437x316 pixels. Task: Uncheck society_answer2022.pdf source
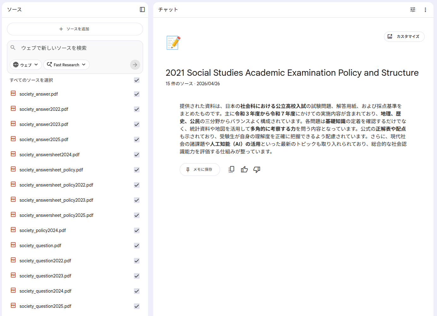[x=137, y=109]
